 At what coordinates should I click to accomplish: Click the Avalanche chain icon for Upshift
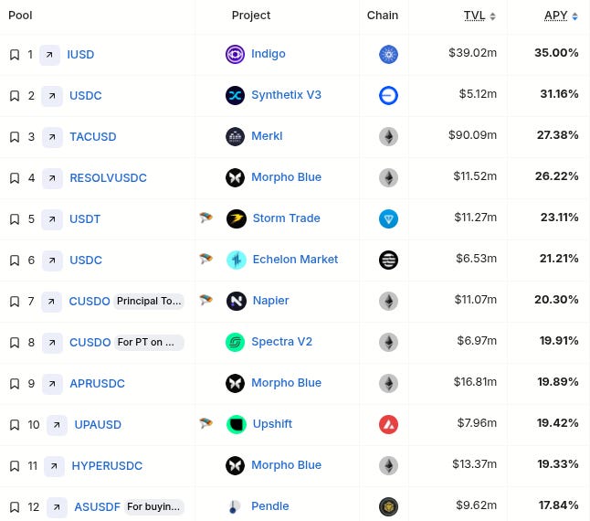(x=389, y=424)
